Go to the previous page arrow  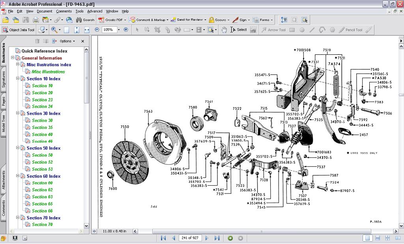173,238
